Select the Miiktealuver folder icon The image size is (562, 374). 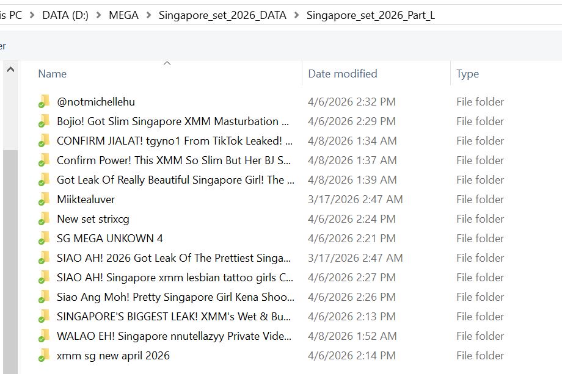(x=44, y=199)
